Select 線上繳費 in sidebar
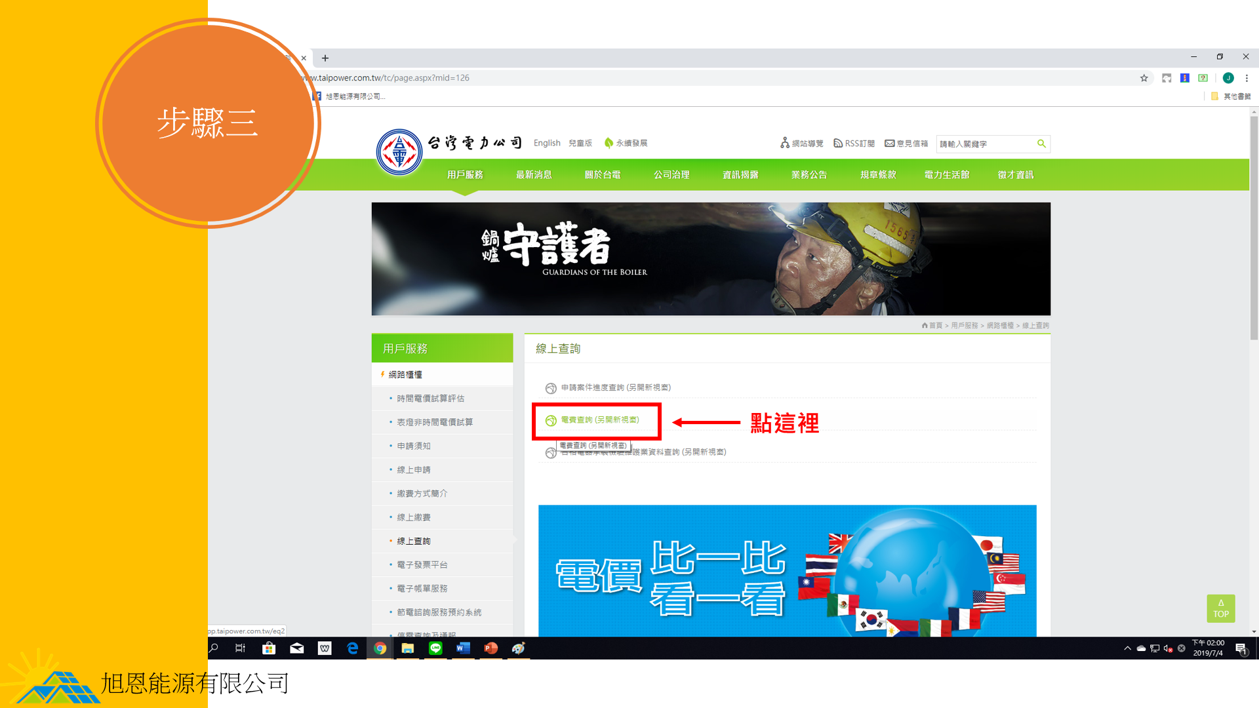This screenshot has width=1259, height=708. [414, 517]
